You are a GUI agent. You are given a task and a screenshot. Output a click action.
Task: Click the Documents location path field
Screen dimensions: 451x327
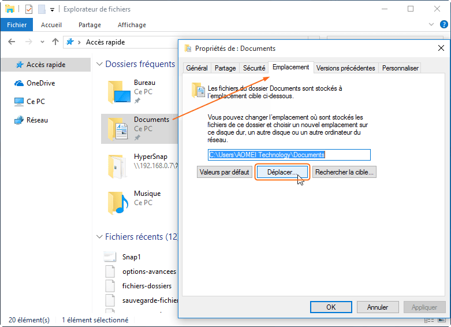[289, 155]
